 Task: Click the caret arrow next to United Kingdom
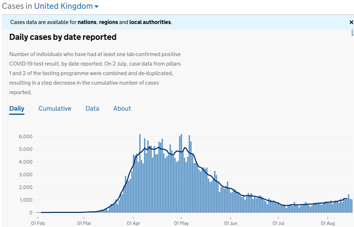(97, 7)
